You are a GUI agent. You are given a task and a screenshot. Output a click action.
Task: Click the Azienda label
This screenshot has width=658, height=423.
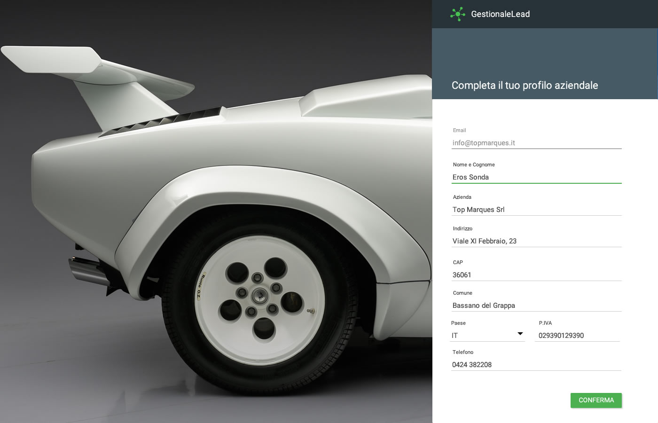(x=462, y=197)
